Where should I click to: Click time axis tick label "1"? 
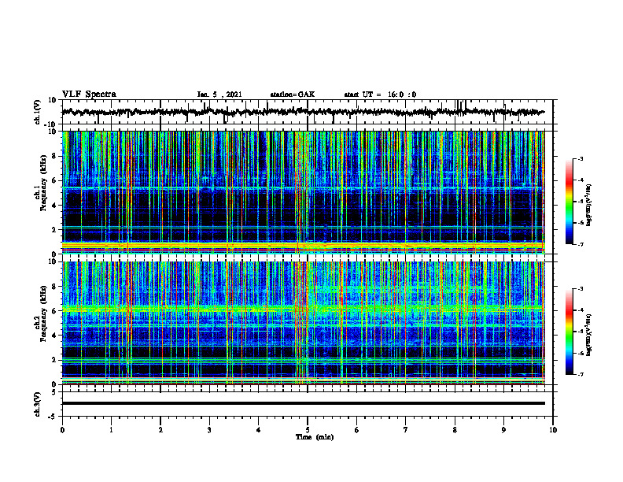pyautogui.click(x=111, y=430)
